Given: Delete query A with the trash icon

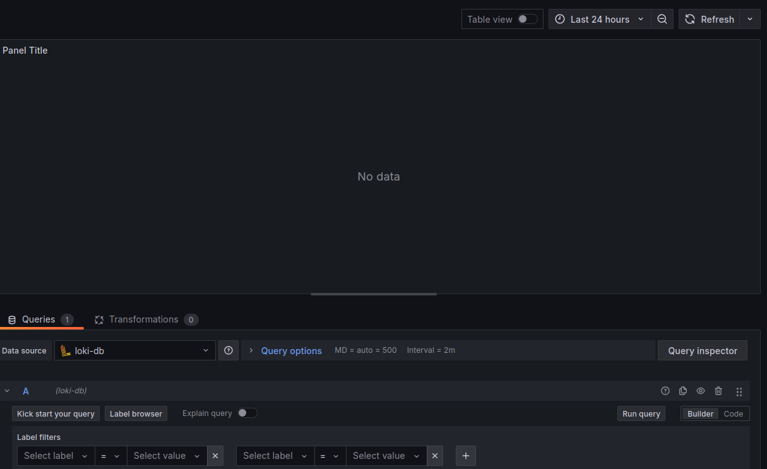Looking at the screenshot, I should click(x=718, y=391).
